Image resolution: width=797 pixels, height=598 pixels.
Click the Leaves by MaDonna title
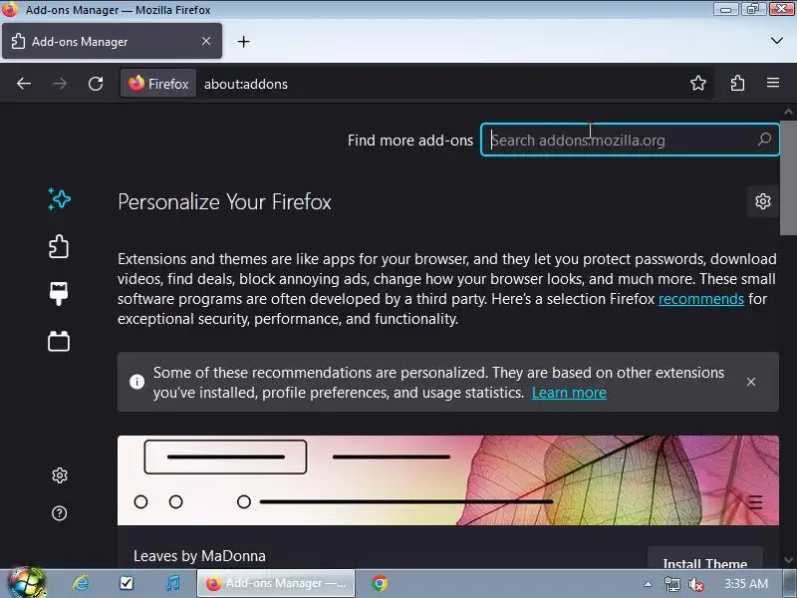click(200, 556)
